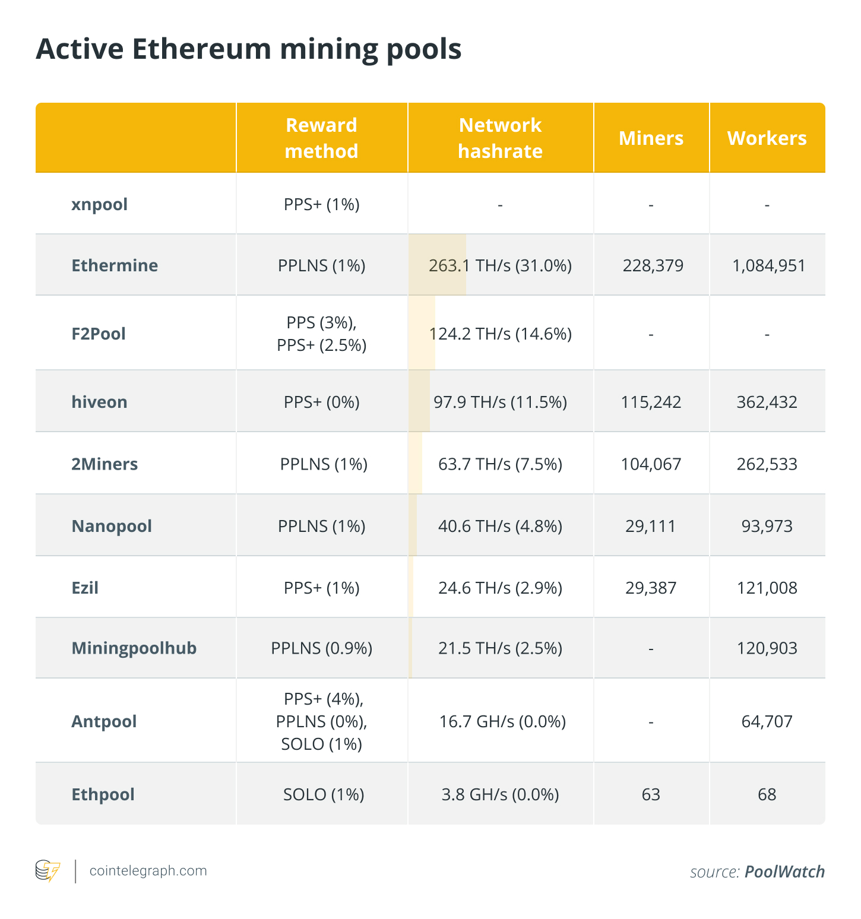Click the Ethermine hashrate bar
861x919 pixels.
[x=438, y=265]
